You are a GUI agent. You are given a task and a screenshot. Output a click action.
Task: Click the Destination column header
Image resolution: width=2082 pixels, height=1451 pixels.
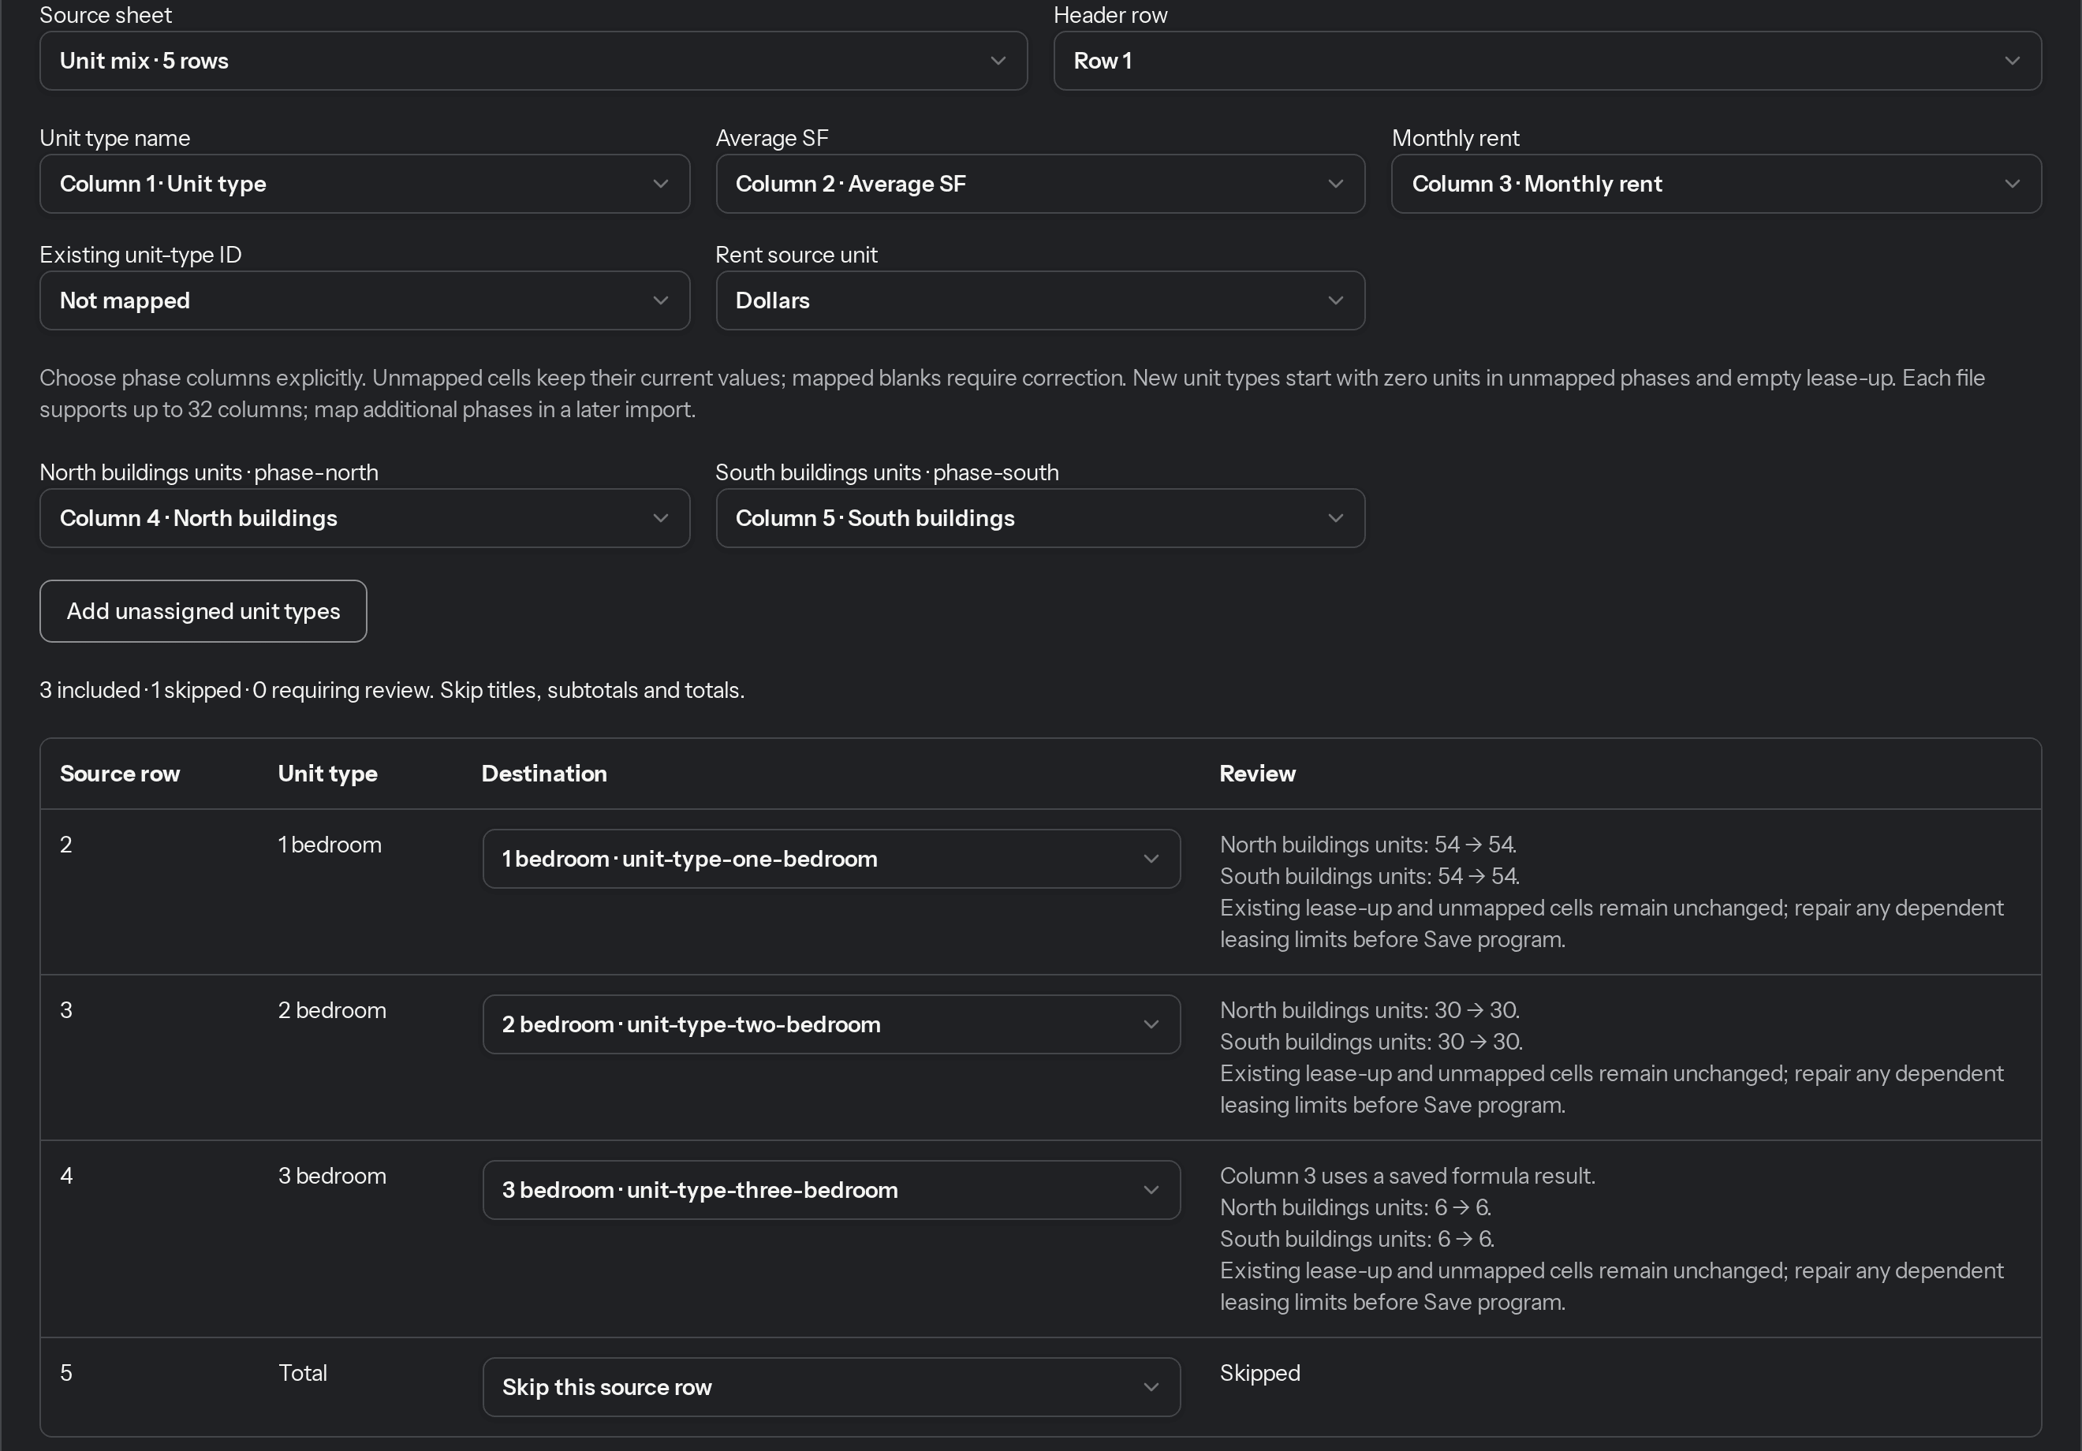point(544,774)
